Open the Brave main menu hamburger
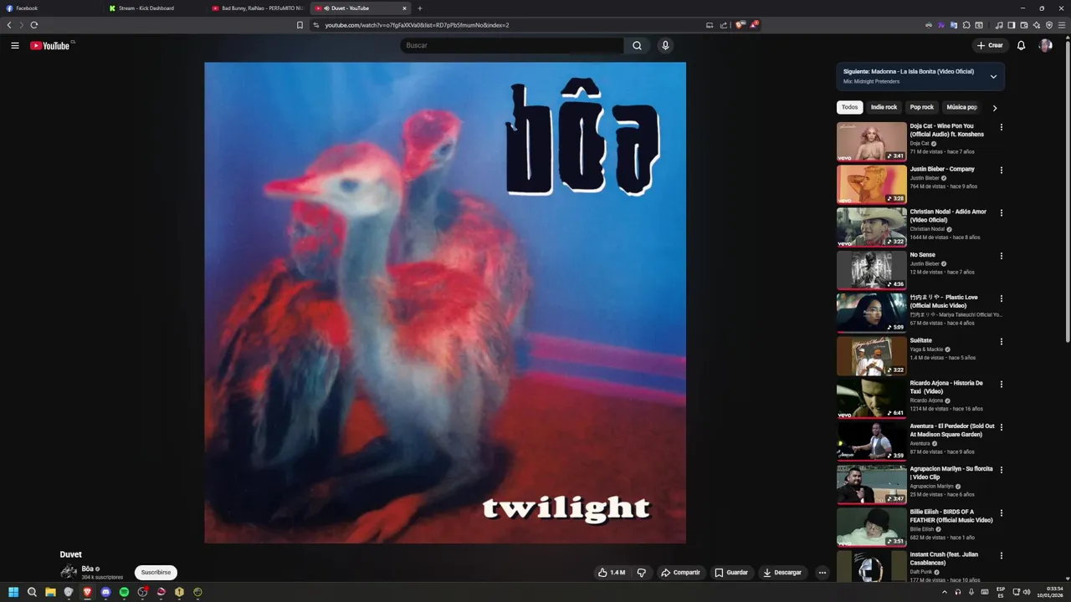Viewport: 1071px width, 602px height. pos(1063,25)
